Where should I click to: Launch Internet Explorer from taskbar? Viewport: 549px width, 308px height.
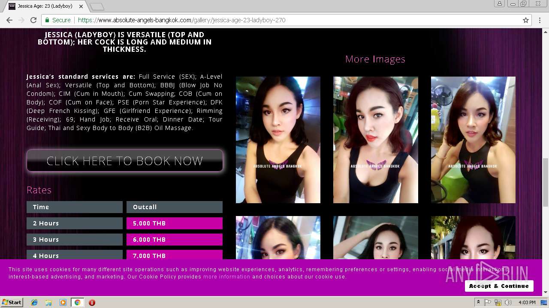click(34, 302)
